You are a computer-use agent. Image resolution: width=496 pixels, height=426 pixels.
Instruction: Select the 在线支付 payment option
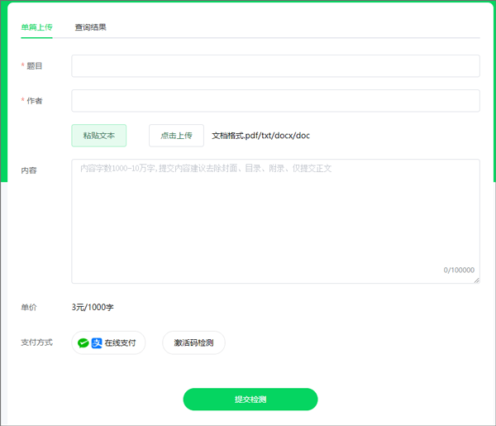119,342
